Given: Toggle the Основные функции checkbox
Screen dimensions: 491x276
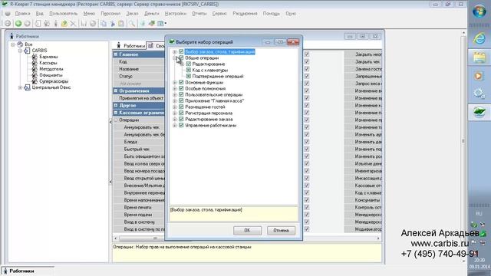Looking at the screenshot, I should click(x=181, y=82).
